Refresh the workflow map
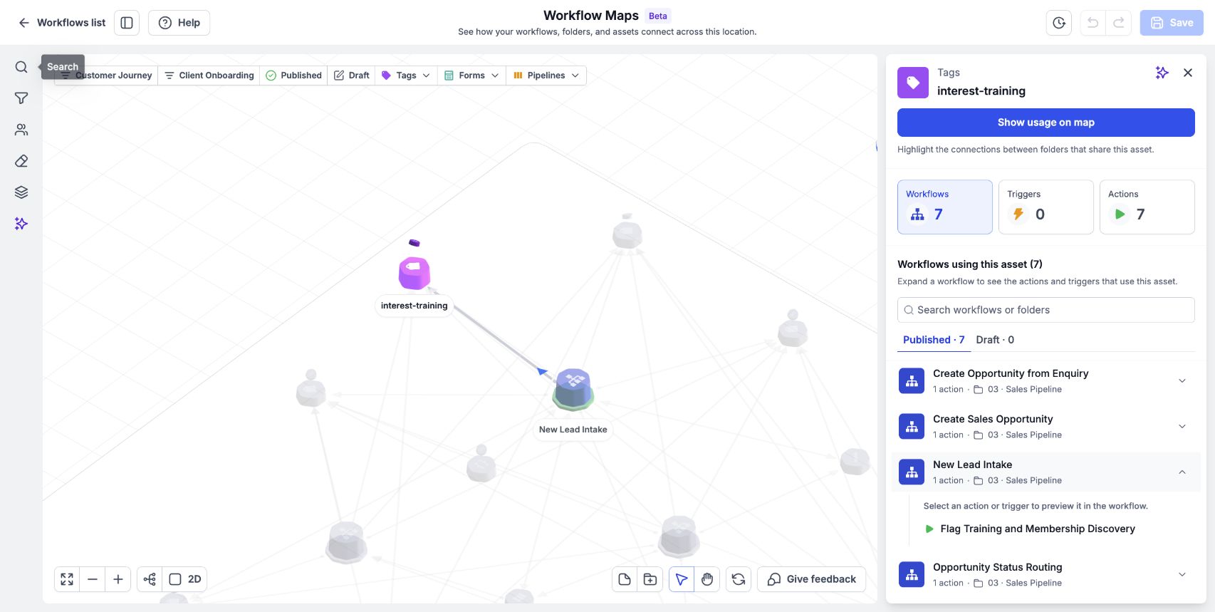Viewport: 1215px width, 612px height. point(739,579)
